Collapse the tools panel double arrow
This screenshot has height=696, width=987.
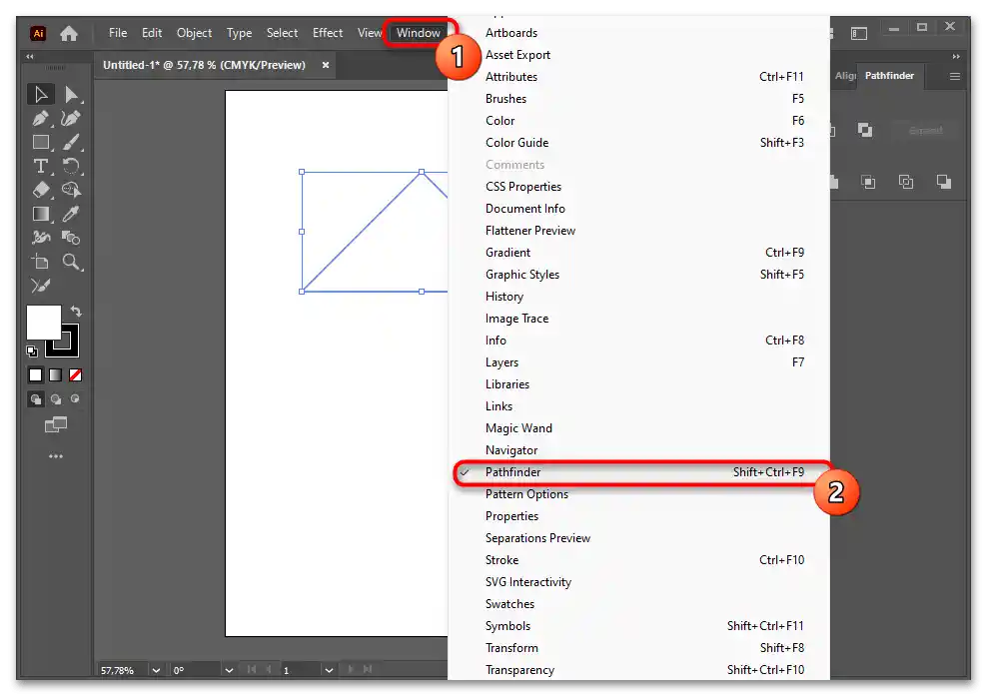click(x=30, y=57)
